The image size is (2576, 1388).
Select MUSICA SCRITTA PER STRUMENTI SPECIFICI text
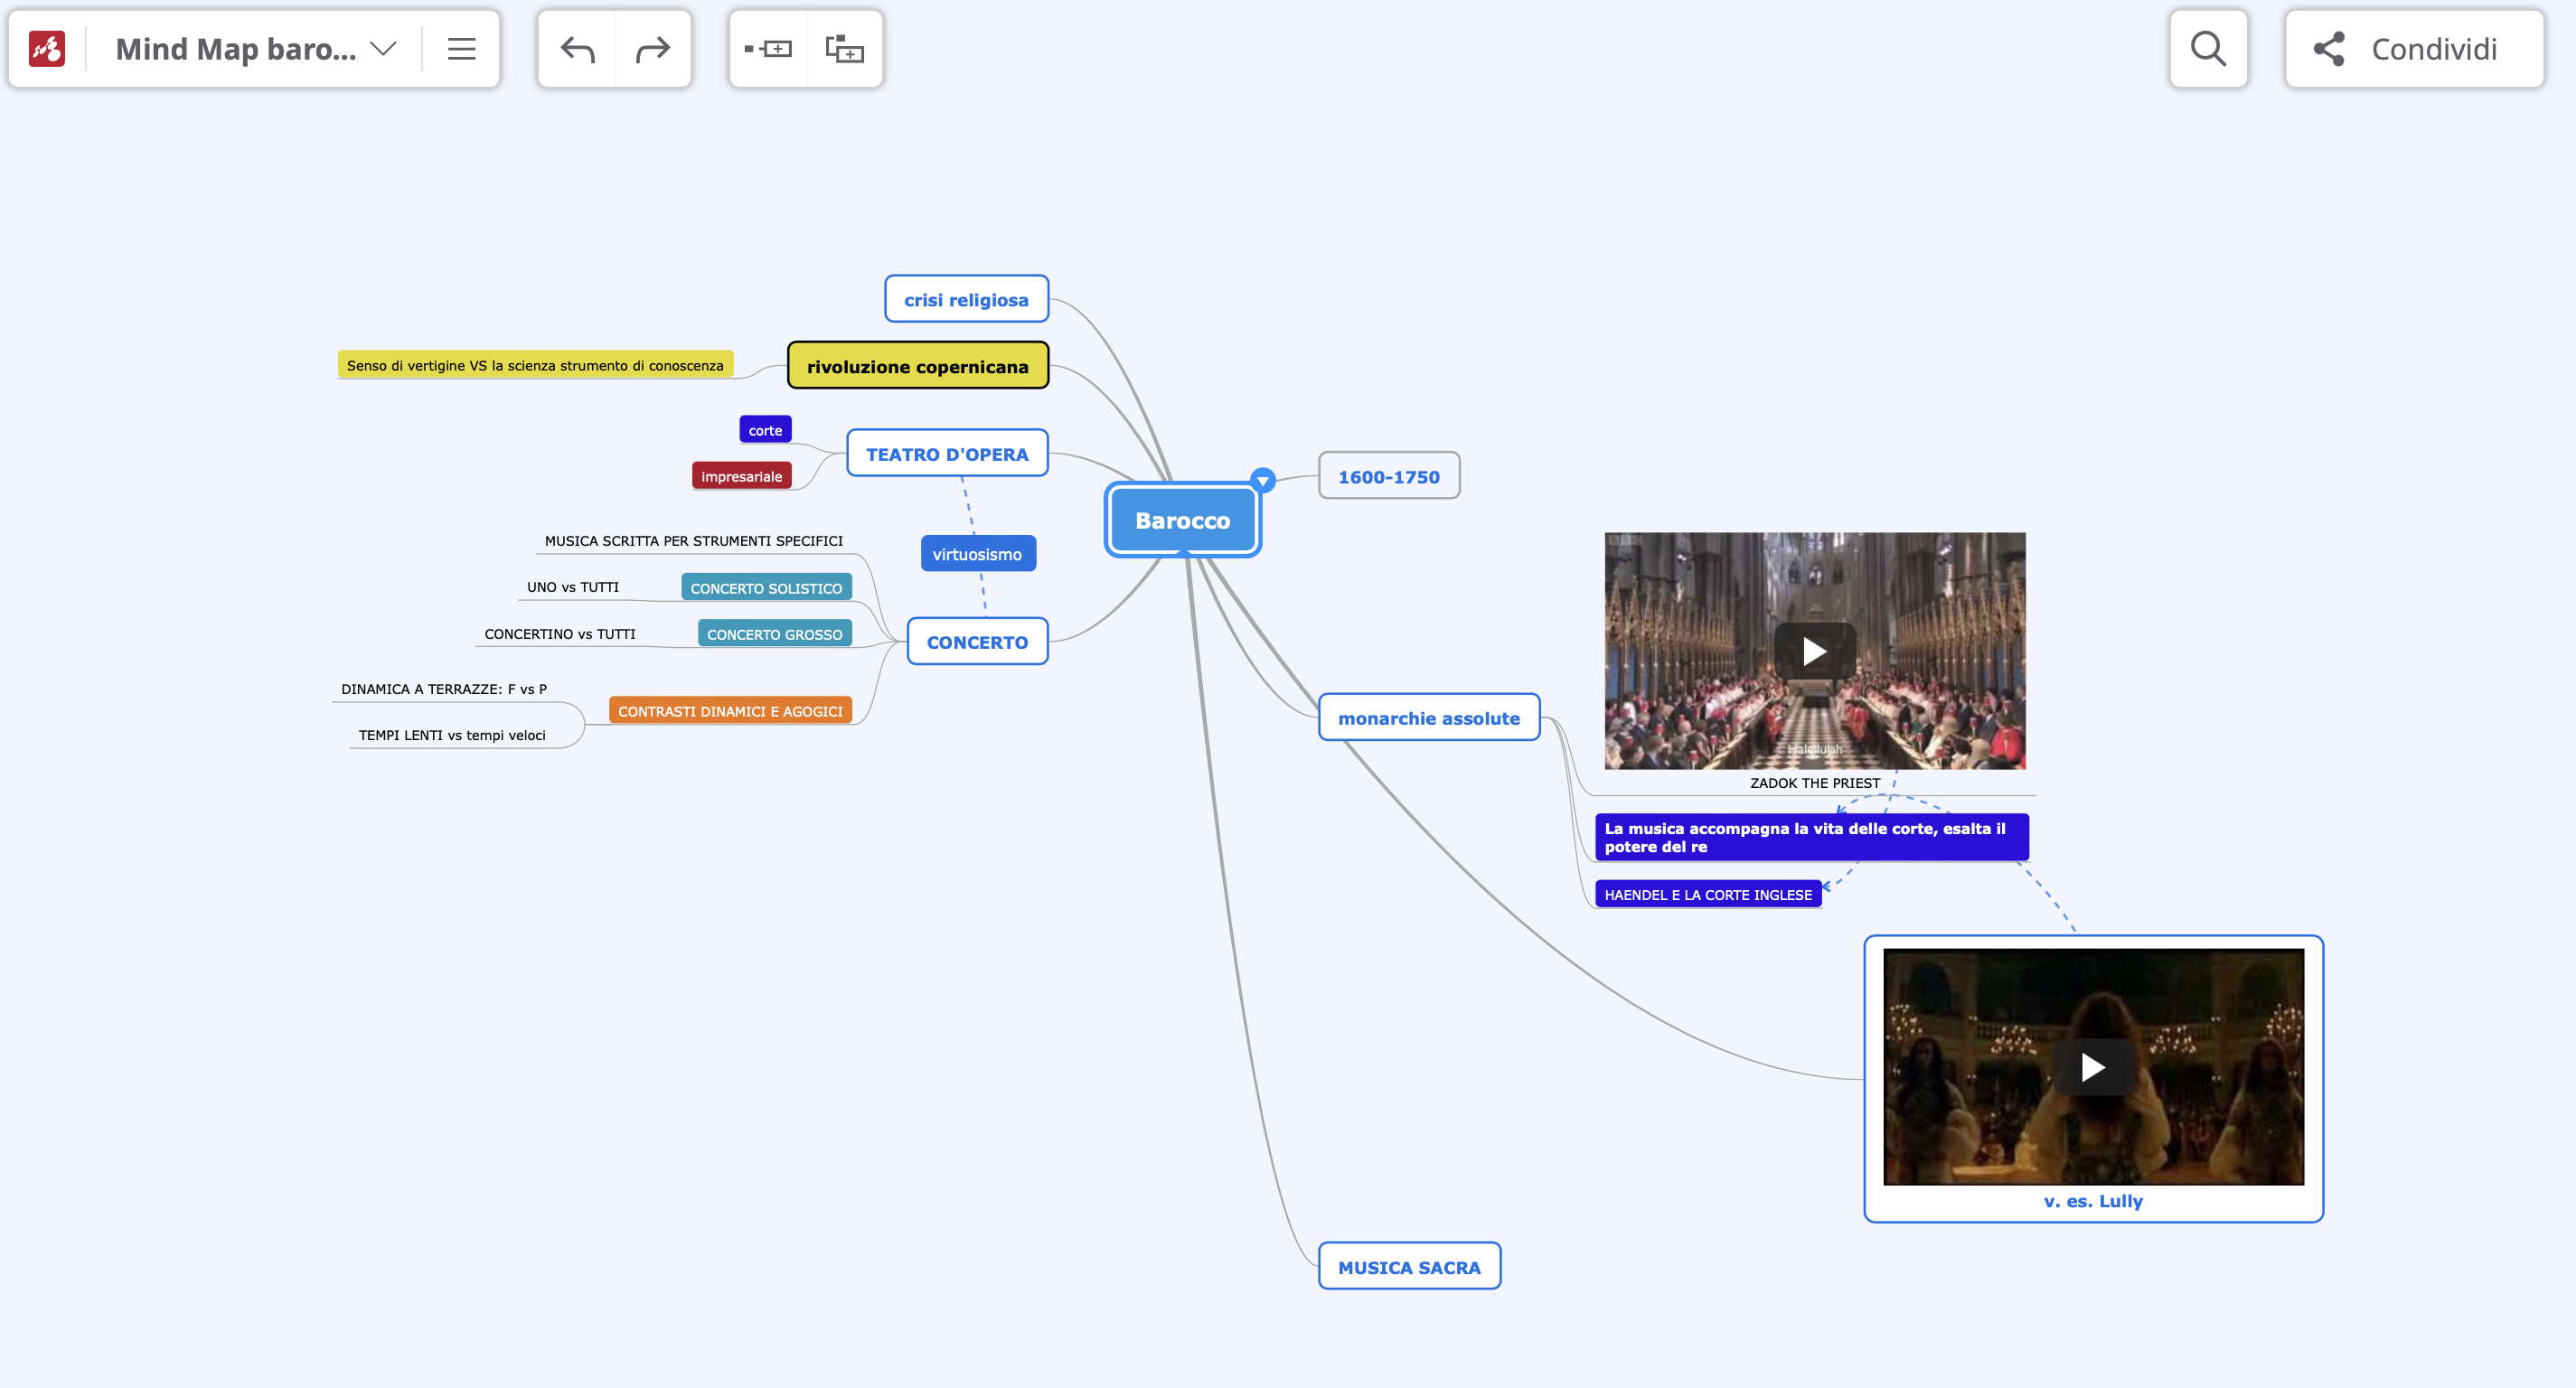pos(693,541)
